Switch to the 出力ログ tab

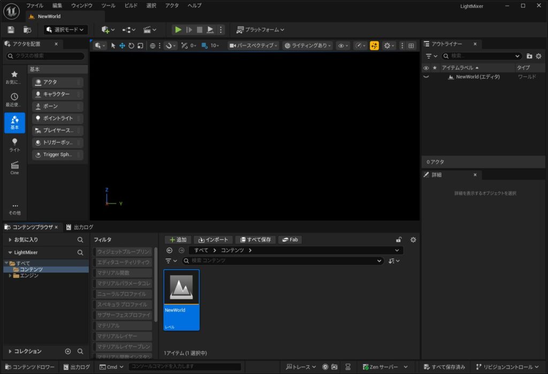(x=80, y=227)
